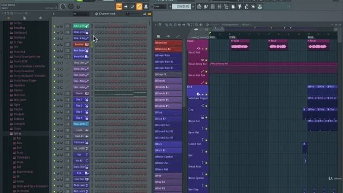Click the brush icon in the top toolbar
343x193 pixels.
pyautogui.click(x=132, y=7)
